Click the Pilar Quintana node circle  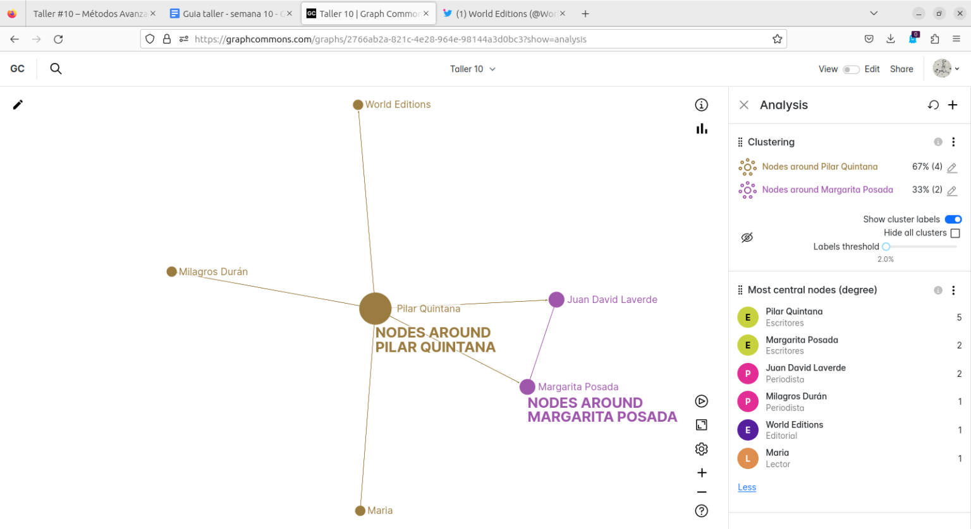tap(376, 309)
